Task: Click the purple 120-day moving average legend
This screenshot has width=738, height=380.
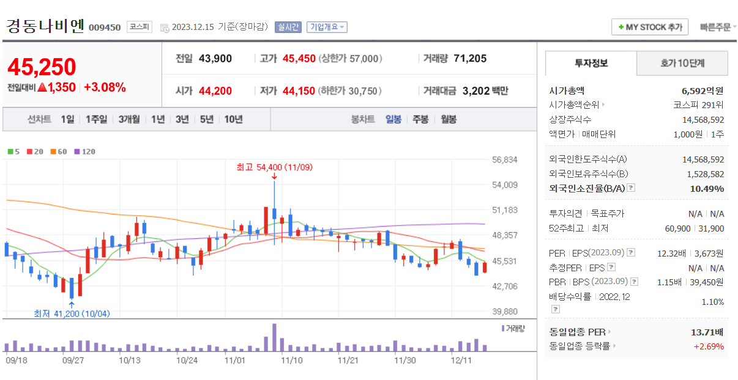Action: click(x=84, y=151)
